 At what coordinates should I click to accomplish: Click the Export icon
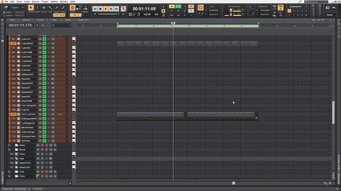tap(6, 7)
